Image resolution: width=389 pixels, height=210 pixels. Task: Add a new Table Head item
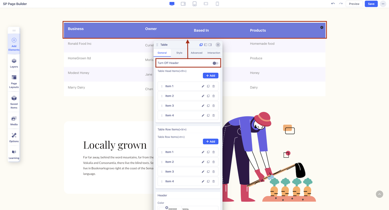[211, 75]
